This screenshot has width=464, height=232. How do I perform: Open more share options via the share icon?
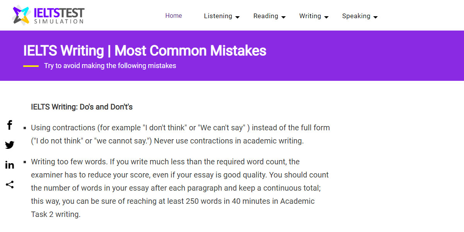[x=9, y=184]
